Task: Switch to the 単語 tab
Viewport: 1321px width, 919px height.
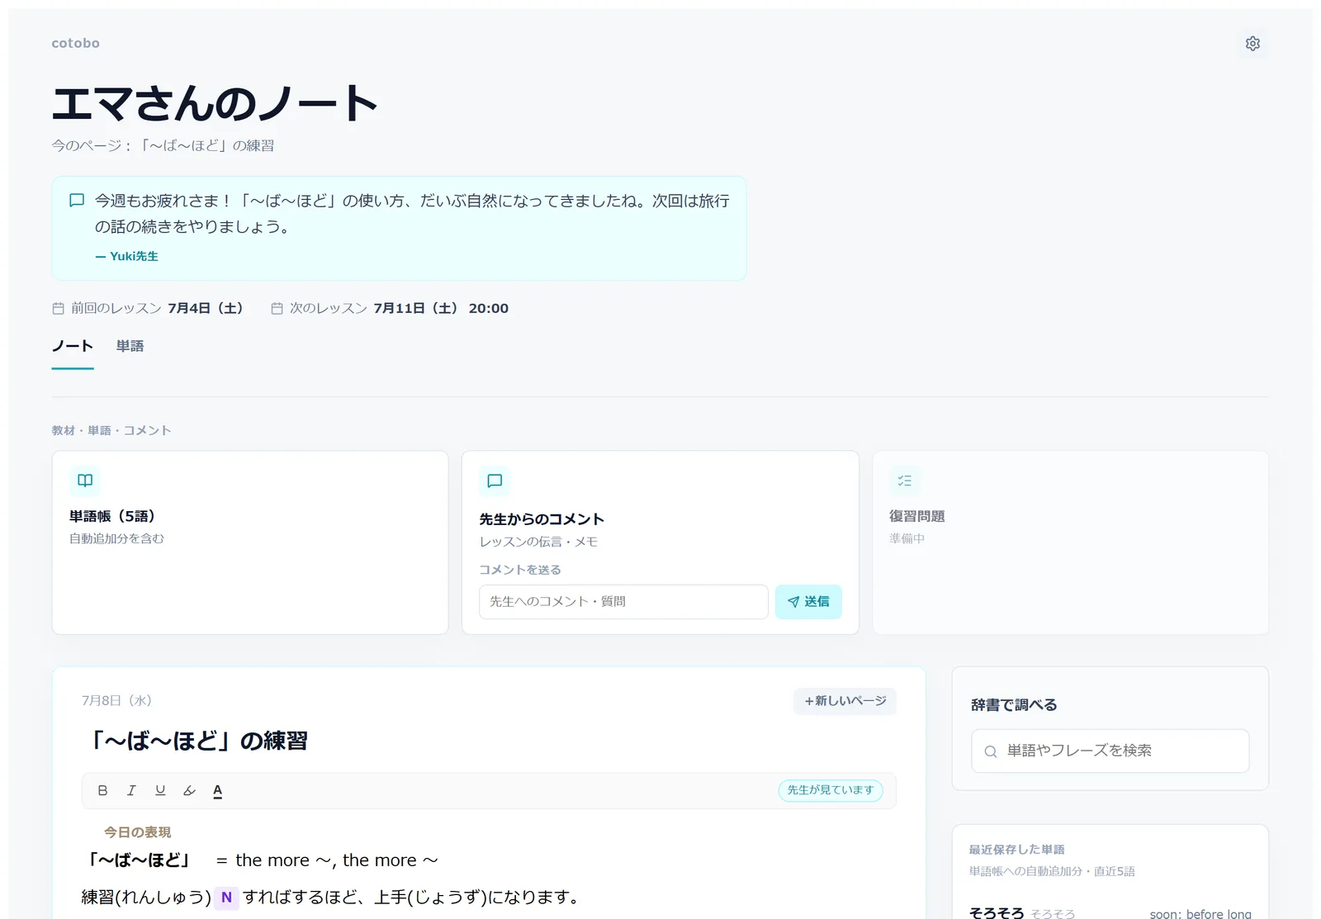Action: click(x=130, y=346)
